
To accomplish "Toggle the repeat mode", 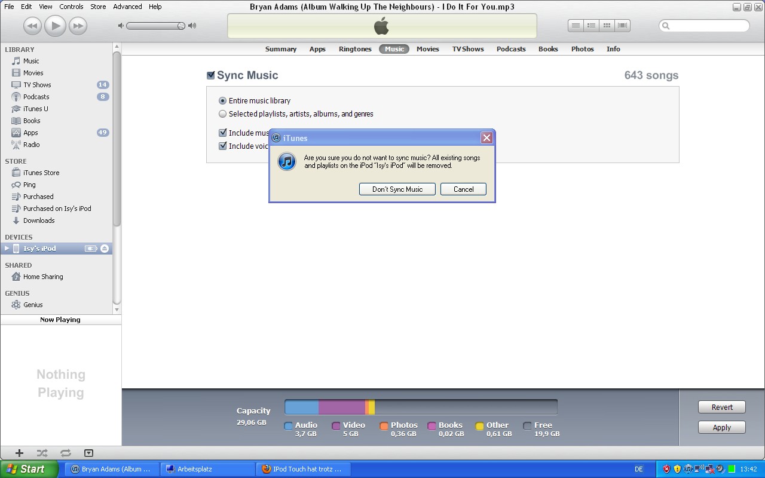I will [x=65, y=453].
